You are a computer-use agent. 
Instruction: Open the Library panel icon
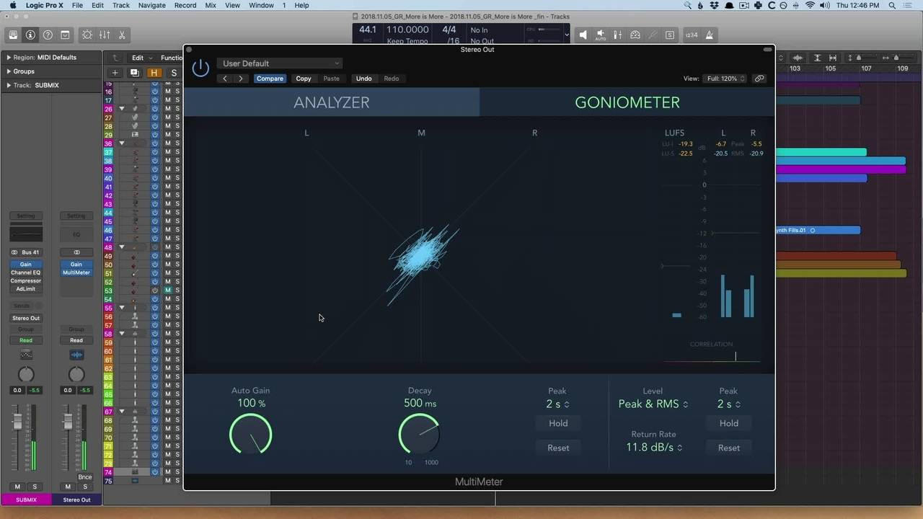(13, 35)
